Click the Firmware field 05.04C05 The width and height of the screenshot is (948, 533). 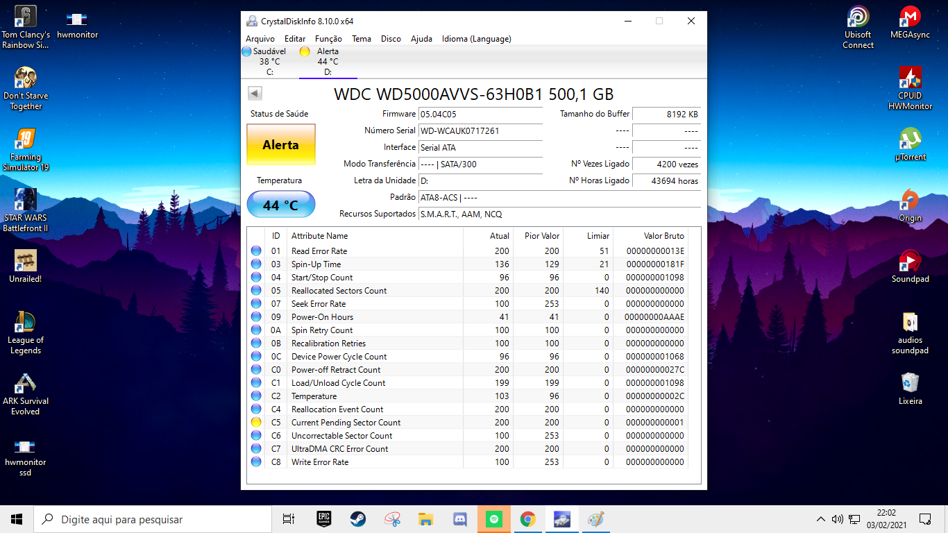click(480, 114)
